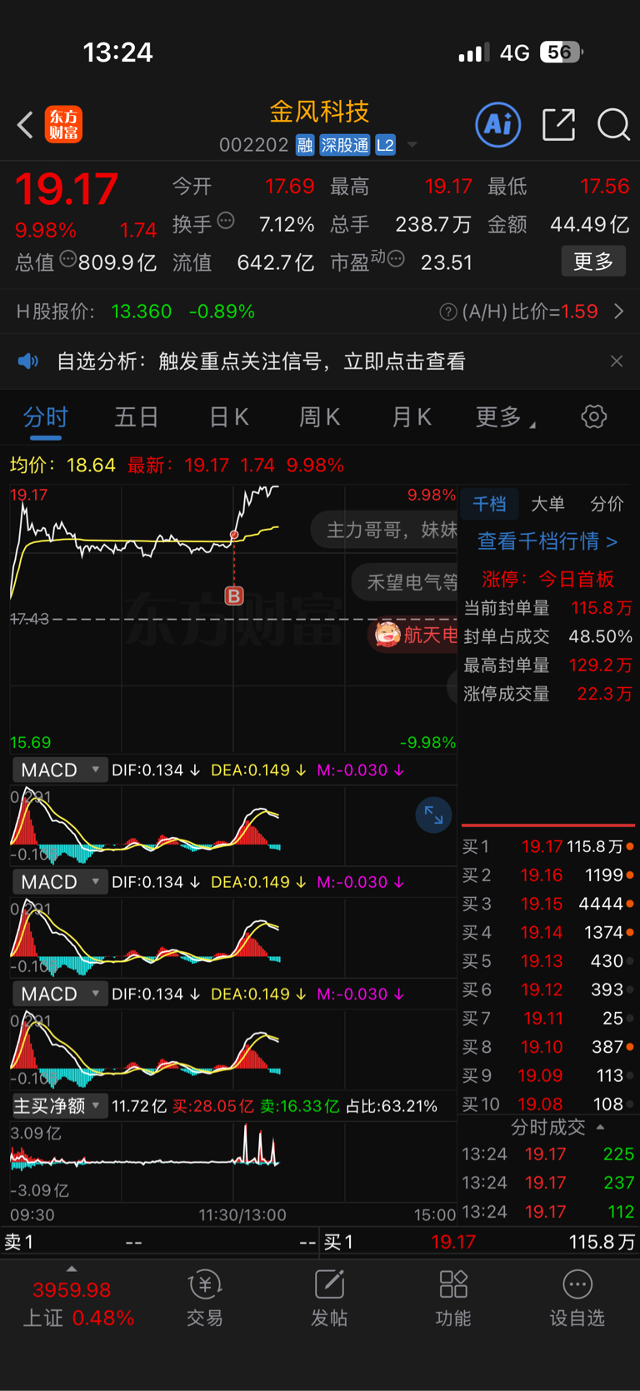Tap the 深股通 badge
The height and width of the screenshot is (1391, 640).
point(345,146)
